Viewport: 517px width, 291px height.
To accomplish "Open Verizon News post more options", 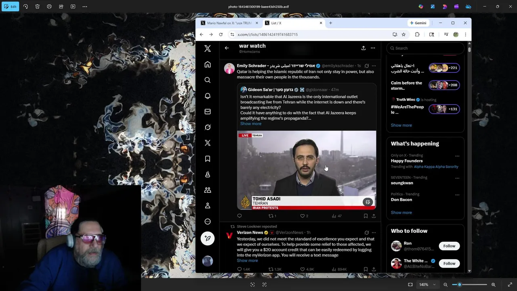I will [x=374, y=233].
